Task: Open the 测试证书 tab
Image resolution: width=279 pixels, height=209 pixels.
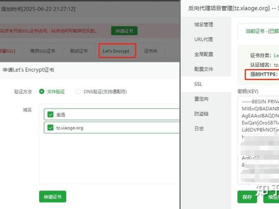Action: 79,51
